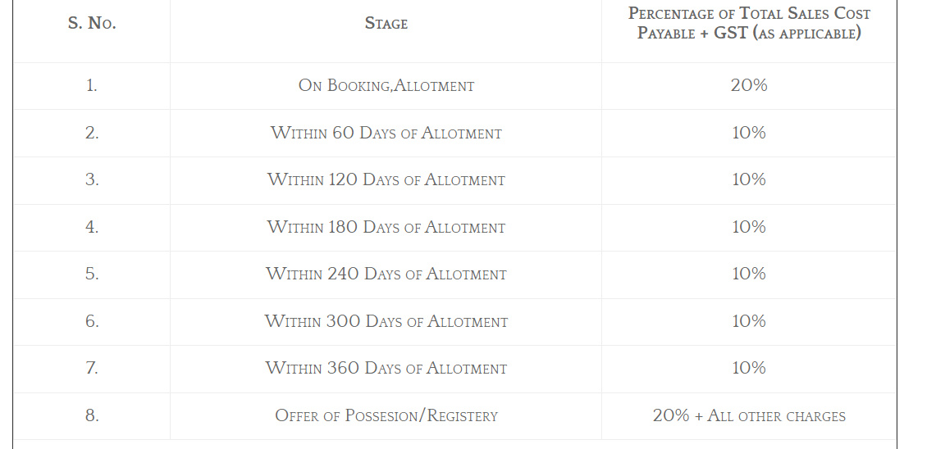Viewport: 936px width, 449px height.
Task: Select Within 300 Days of Allotment text
Action: [x=386, y=321]
